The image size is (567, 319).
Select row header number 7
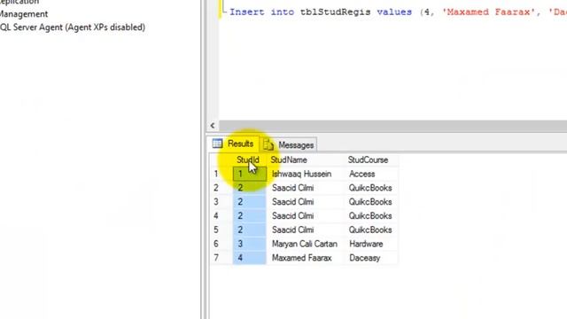pos(221,258)
